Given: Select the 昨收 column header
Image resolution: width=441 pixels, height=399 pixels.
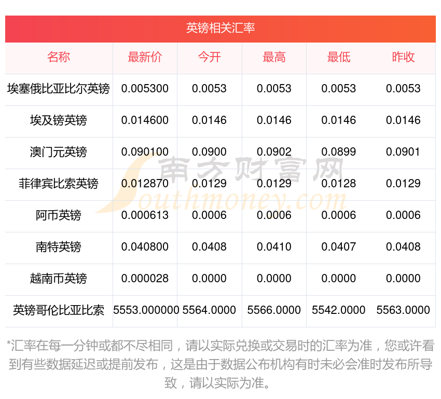Looking at the screenshot, I should (403, 57).
